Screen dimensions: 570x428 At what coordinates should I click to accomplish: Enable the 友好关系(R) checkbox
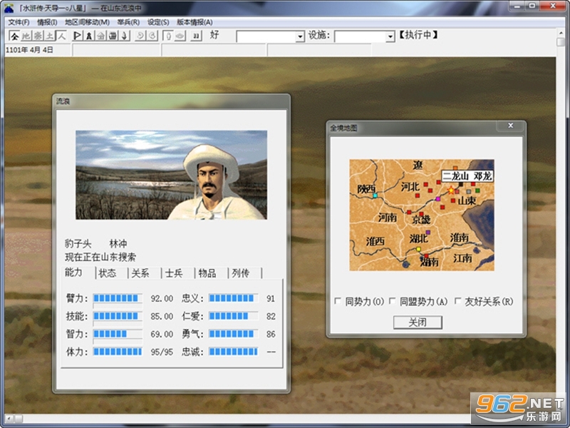pyautogui.click(x=457, y=301)
